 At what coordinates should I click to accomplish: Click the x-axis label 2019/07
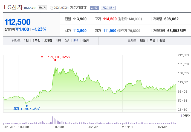pos(9,127)
